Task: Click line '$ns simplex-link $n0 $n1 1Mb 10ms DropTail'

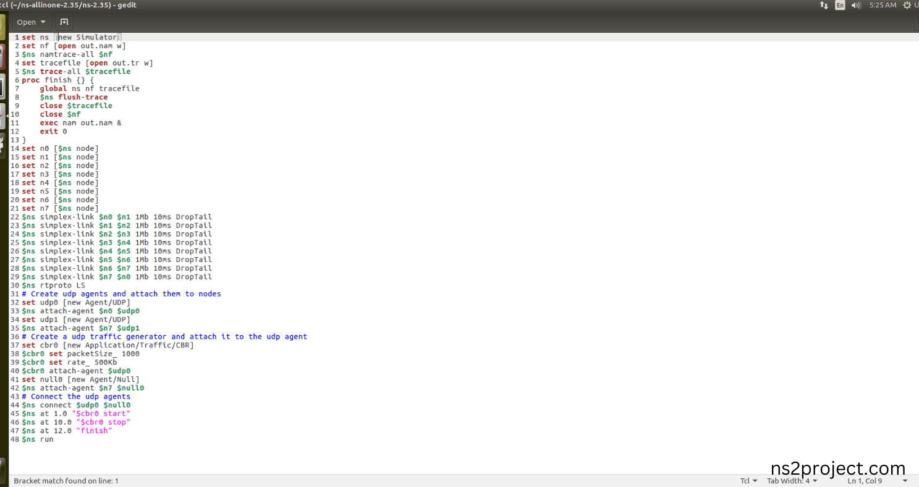Action: tap(117, 217)
